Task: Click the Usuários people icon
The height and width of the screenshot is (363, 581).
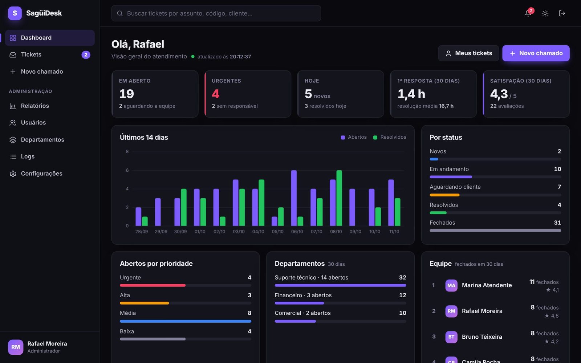Action: (x=13, y=123)
